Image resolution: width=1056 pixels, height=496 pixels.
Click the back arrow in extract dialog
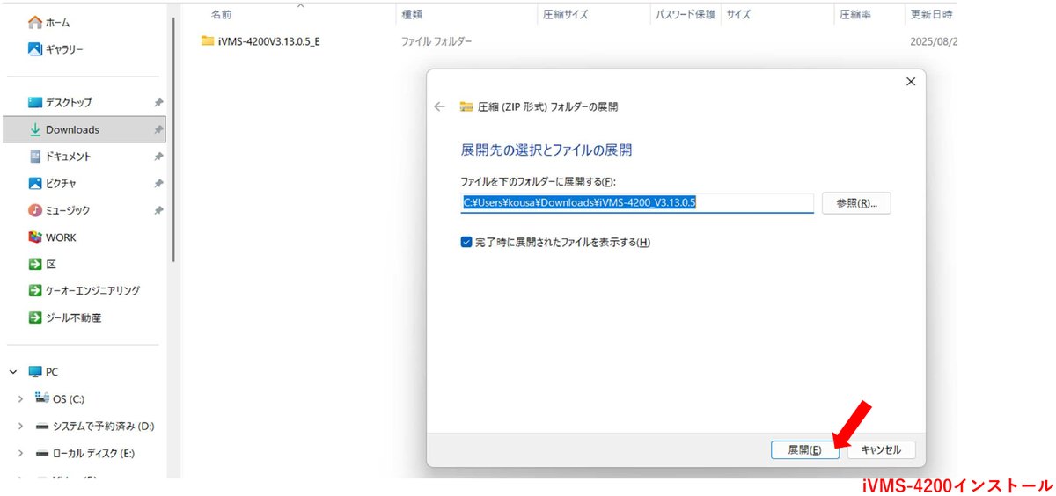(x=440, y=106)
